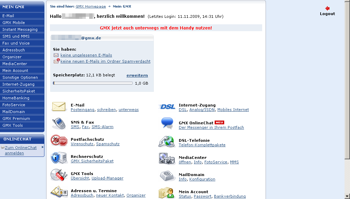
Task: Open GMX OnlineChat speech bubble icon
Action: (166, 123)
